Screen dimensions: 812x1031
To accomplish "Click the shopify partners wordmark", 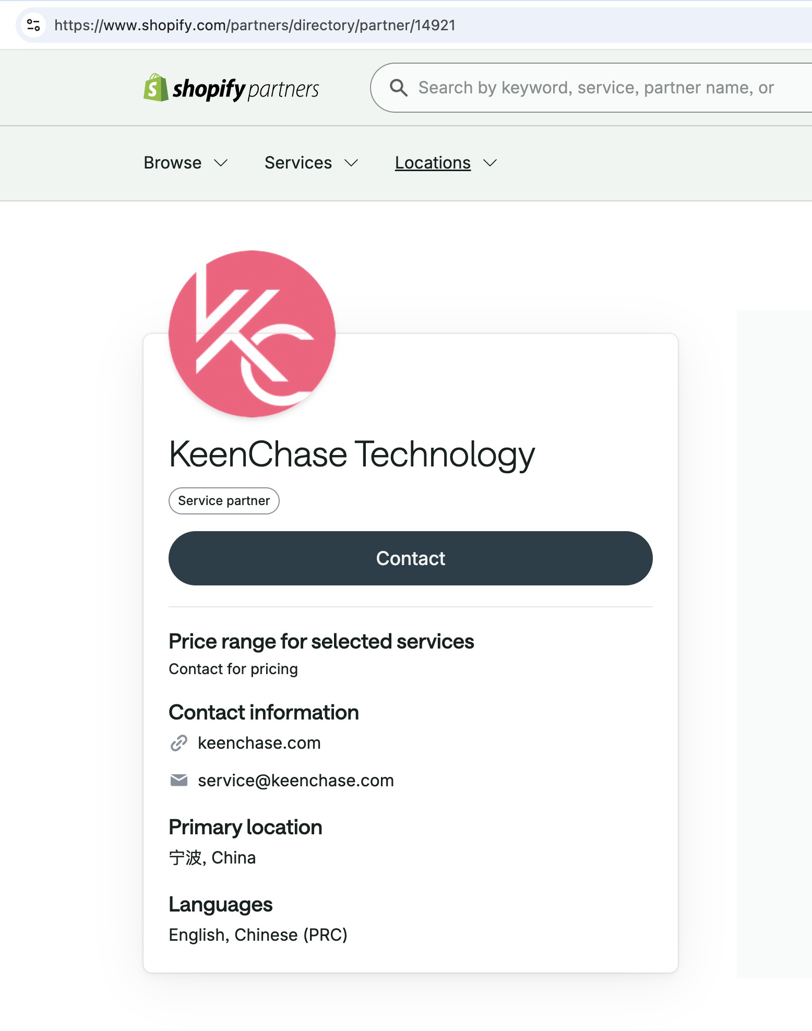I will 246,89.
